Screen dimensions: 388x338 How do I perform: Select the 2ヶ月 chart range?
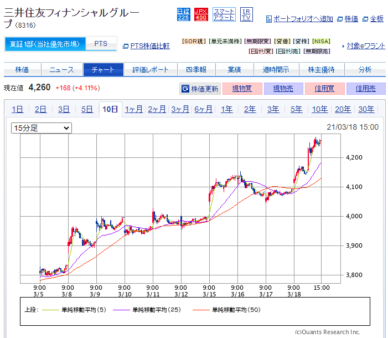pyautogui.click(x=157, y=109)
